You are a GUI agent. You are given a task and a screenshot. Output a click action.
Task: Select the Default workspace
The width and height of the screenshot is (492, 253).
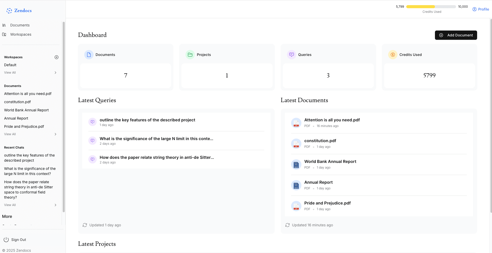(10, 65)
